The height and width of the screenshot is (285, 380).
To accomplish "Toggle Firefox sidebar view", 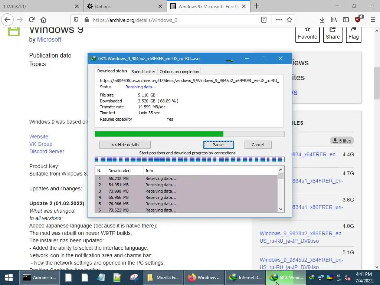I will (x=346, y=20).
